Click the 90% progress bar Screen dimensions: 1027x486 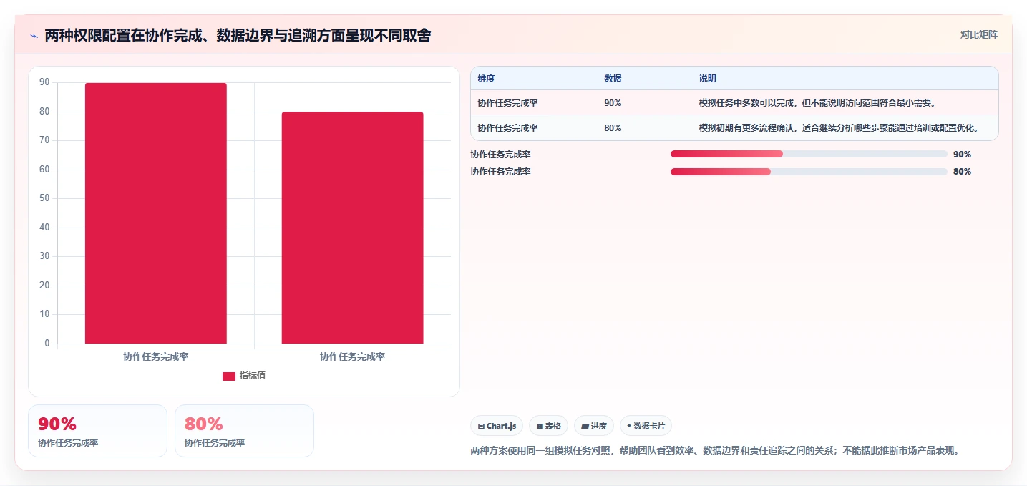(809, 155)
